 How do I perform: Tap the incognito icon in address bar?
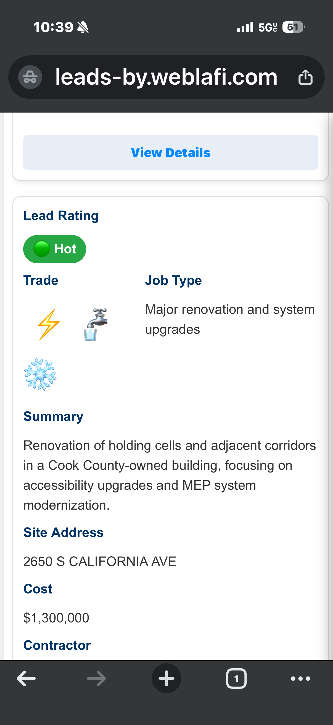[x=30, y=77]
